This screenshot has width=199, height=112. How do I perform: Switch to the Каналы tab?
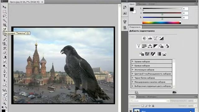141,97
